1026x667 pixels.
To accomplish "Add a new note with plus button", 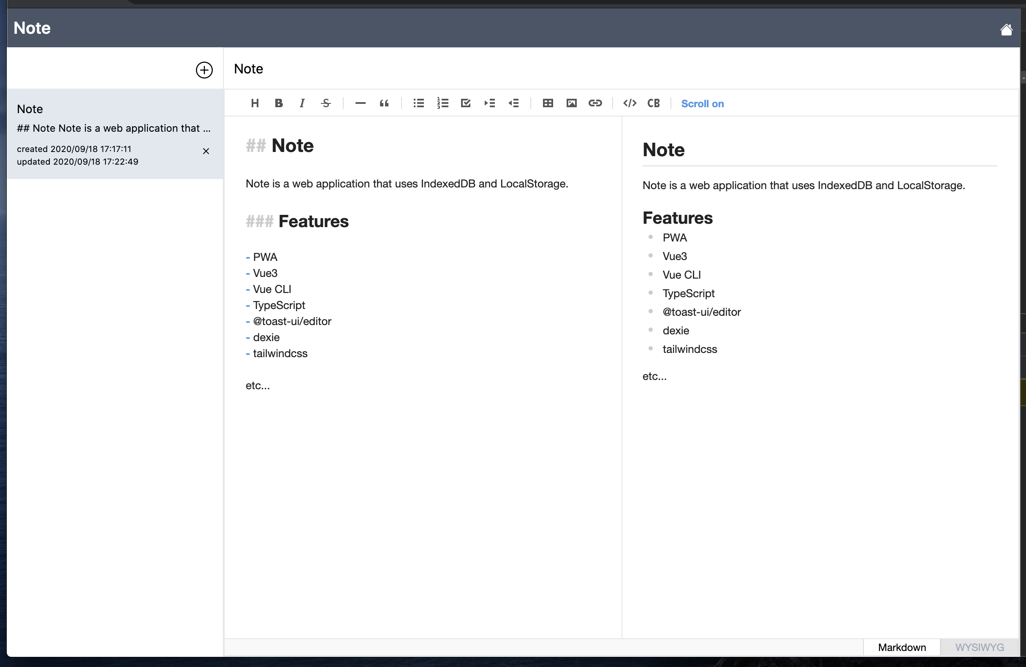I will point(204,70).
